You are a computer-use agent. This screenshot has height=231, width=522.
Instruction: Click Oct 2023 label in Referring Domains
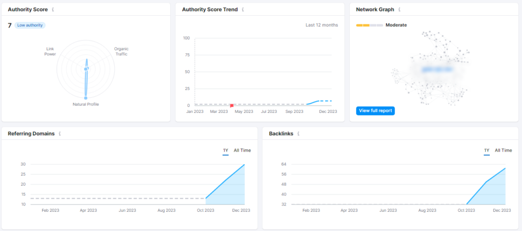pyautogui.click(x=205, y=210)
